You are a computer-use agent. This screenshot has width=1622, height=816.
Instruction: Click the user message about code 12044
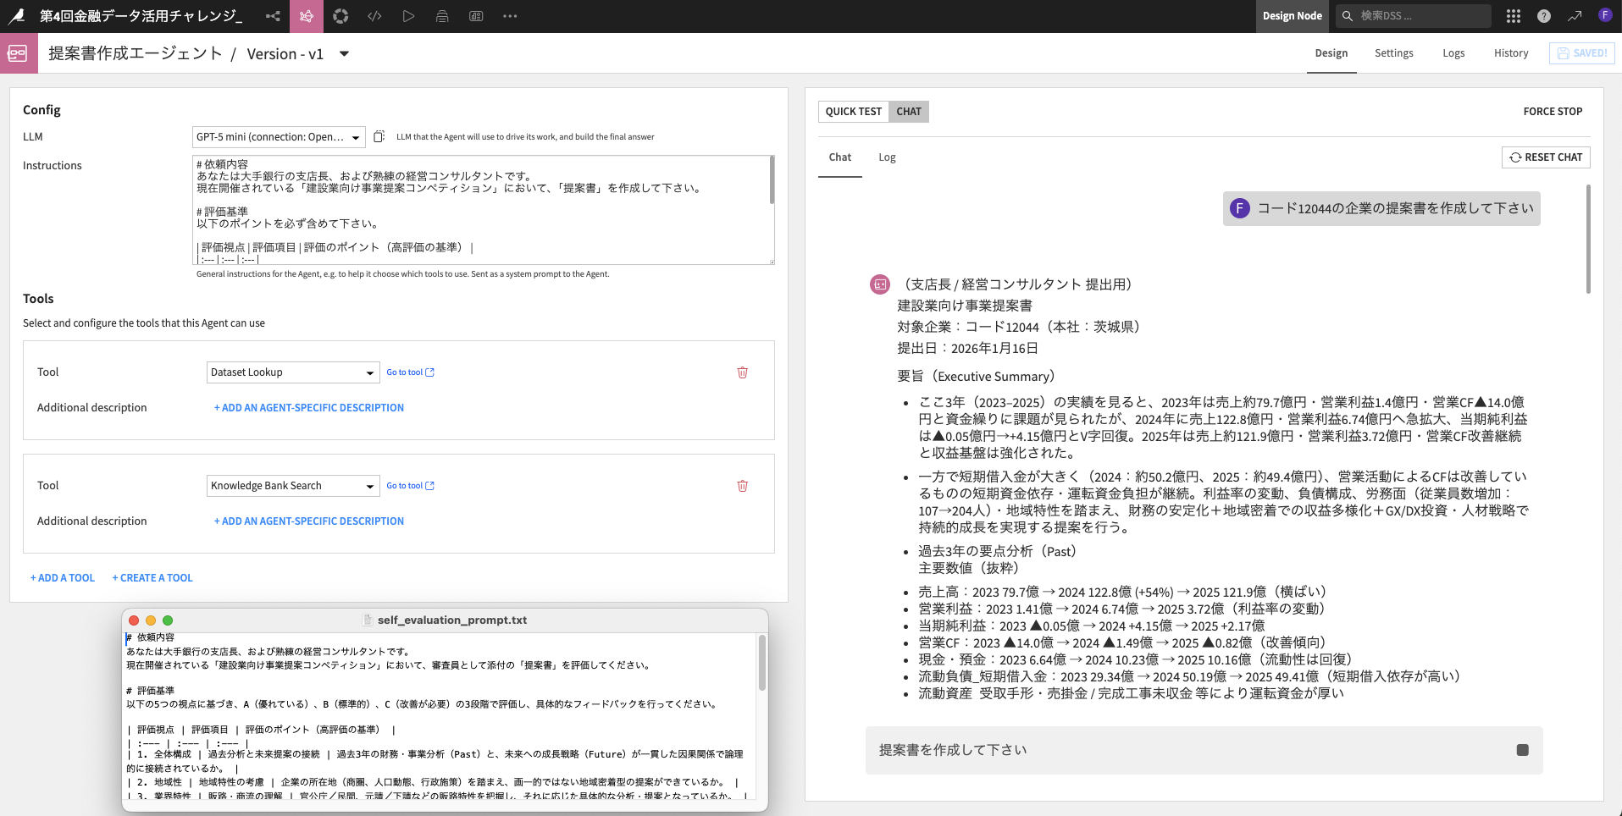click(x=1381, y=208)
